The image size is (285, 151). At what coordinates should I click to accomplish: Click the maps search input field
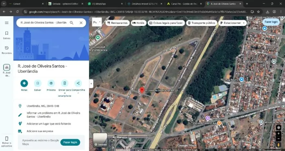tap(44, 23)
